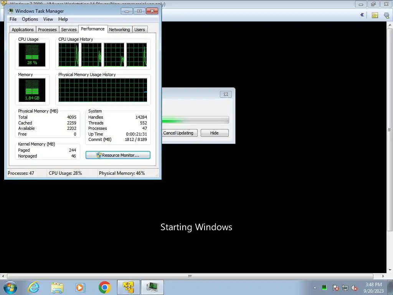This screenshot has height=295, width=393.
Task: Click the VMware vertical scrollbar thumb
Action: coord(390,130)
